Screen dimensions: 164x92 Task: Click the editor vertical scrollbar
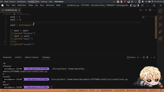tap(156, 27)
